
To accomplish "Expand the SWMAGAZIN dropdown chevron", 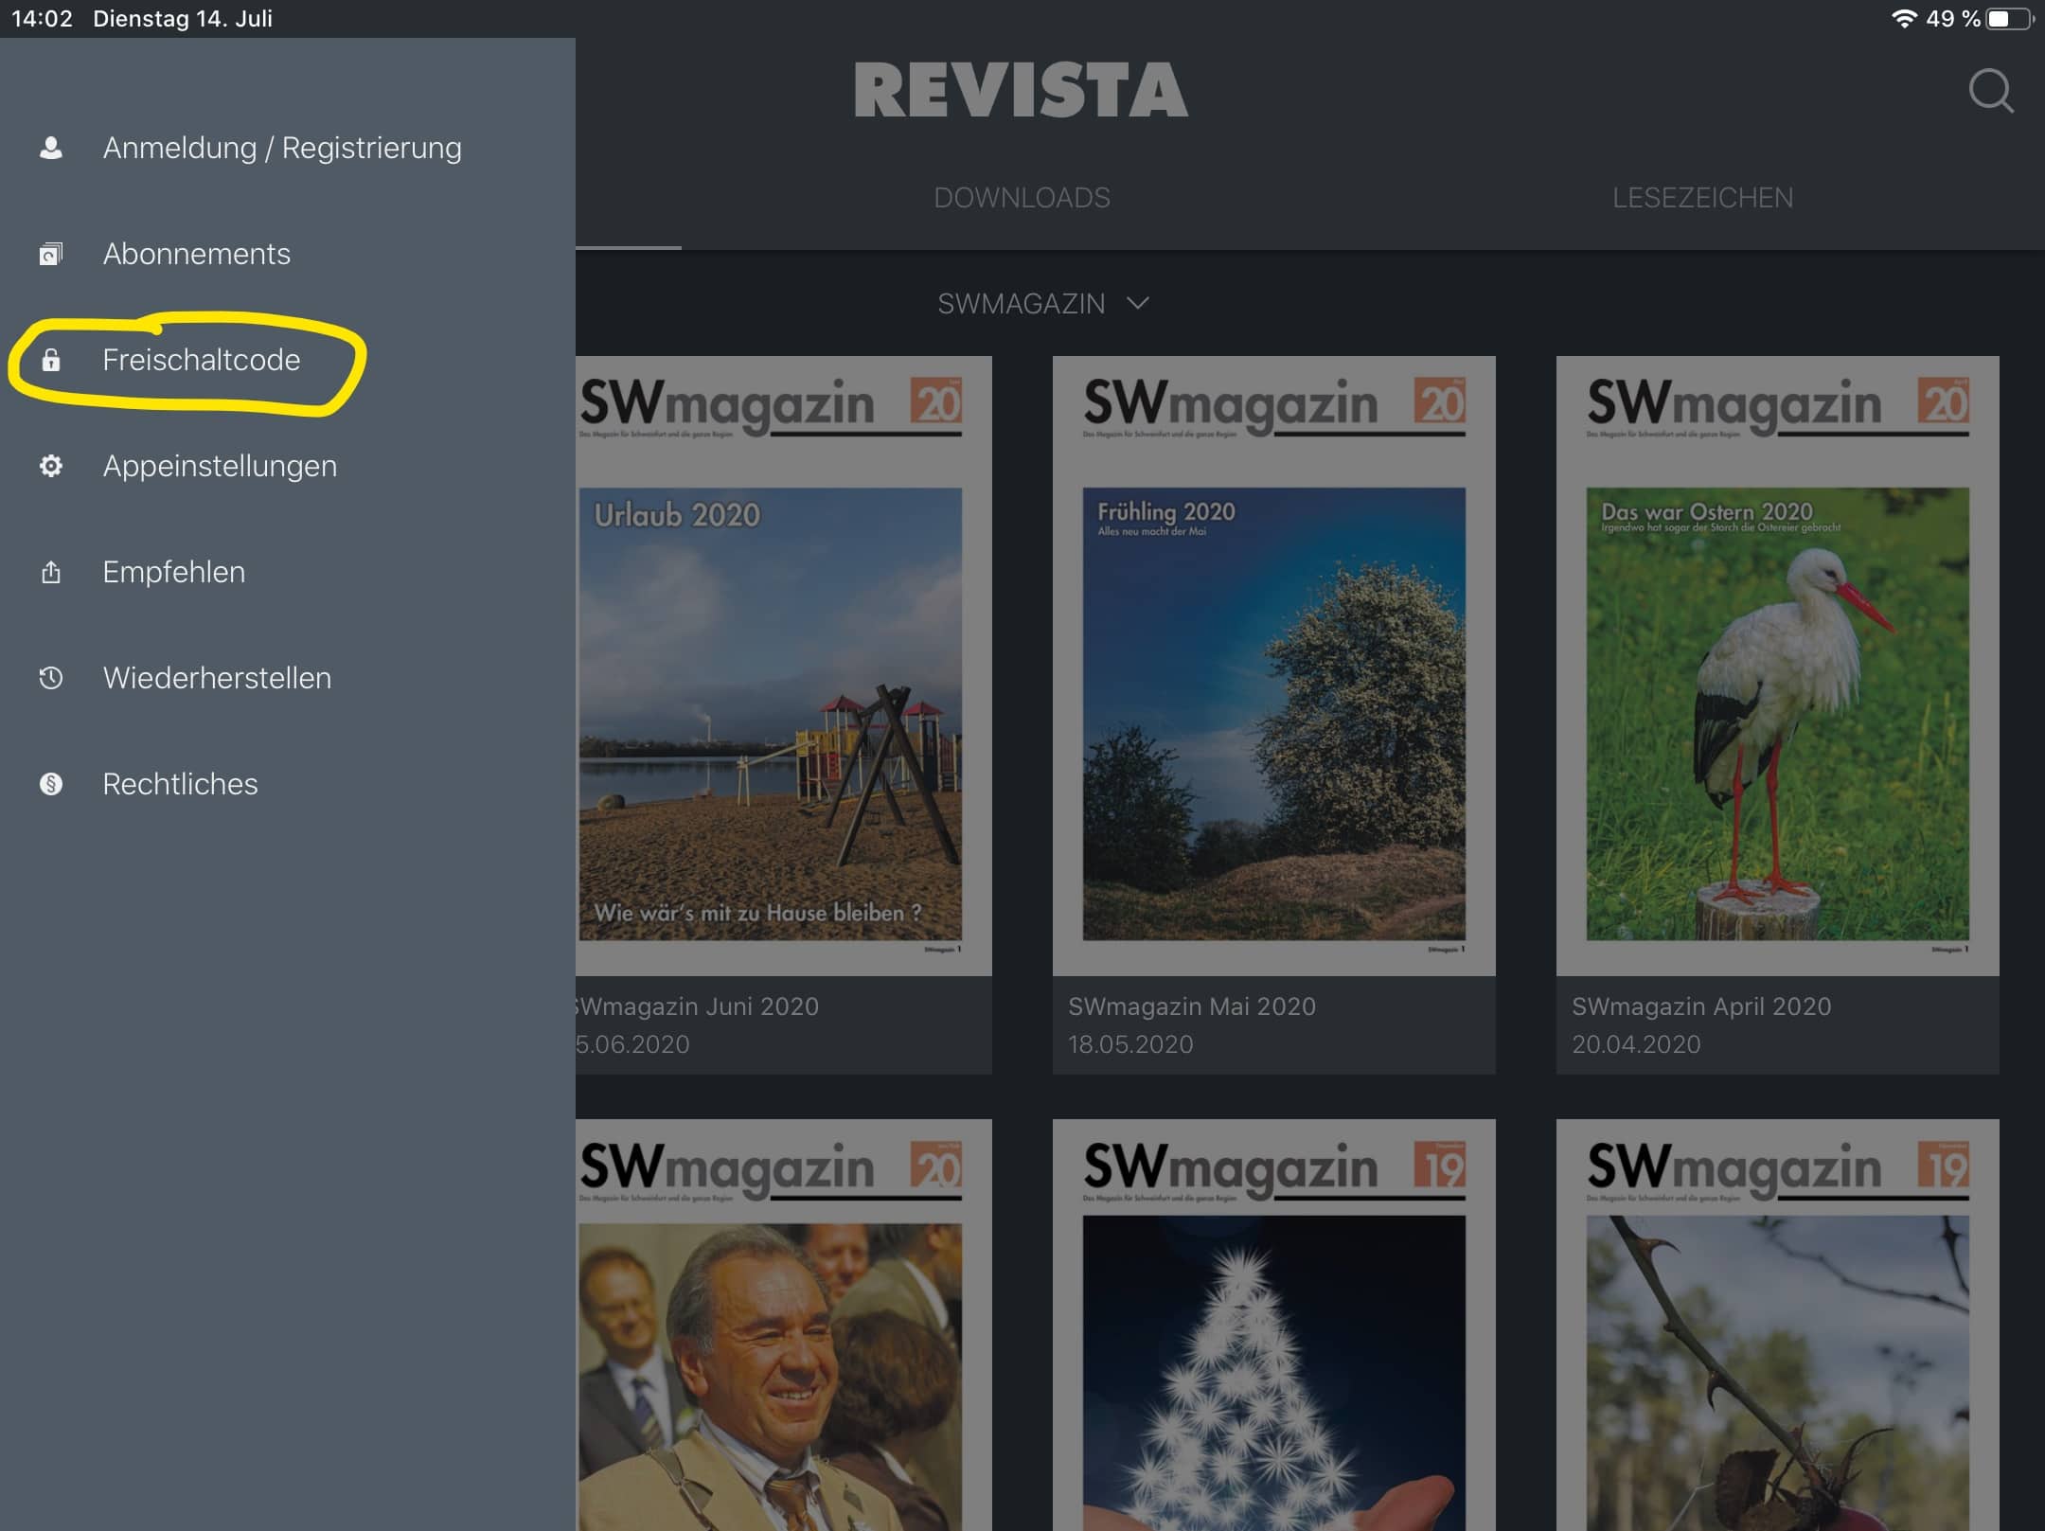I will 1138,304.
